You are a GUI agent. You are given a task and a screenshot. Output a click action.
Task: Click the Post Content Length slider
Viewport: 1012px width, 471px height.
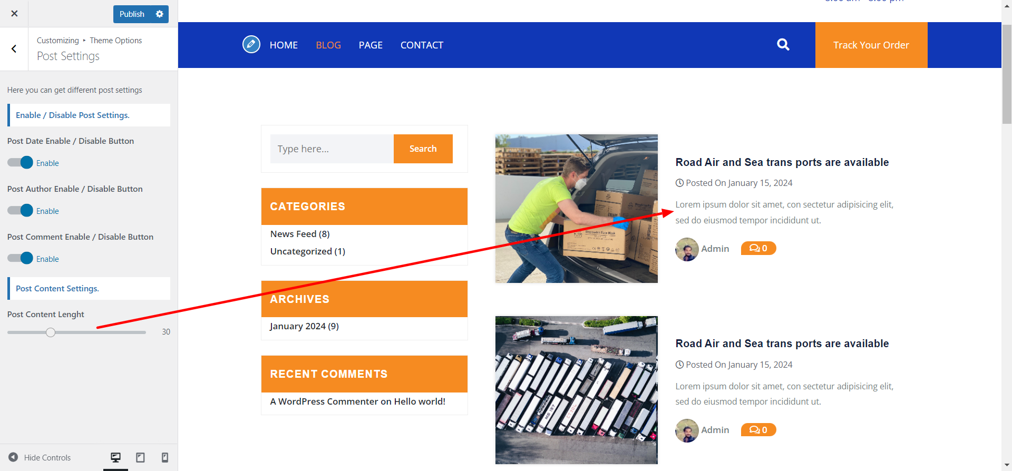coord(76,332)
